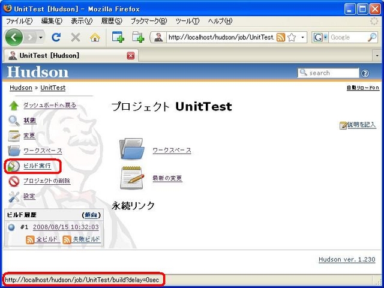Click the 失敗ビルド RSS feed icon

click(67, 240)
